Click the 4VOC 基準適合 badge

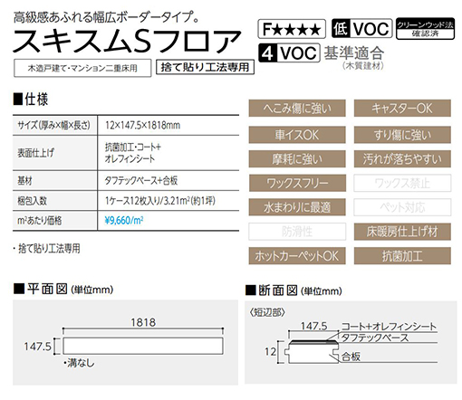tap(322, 53)
